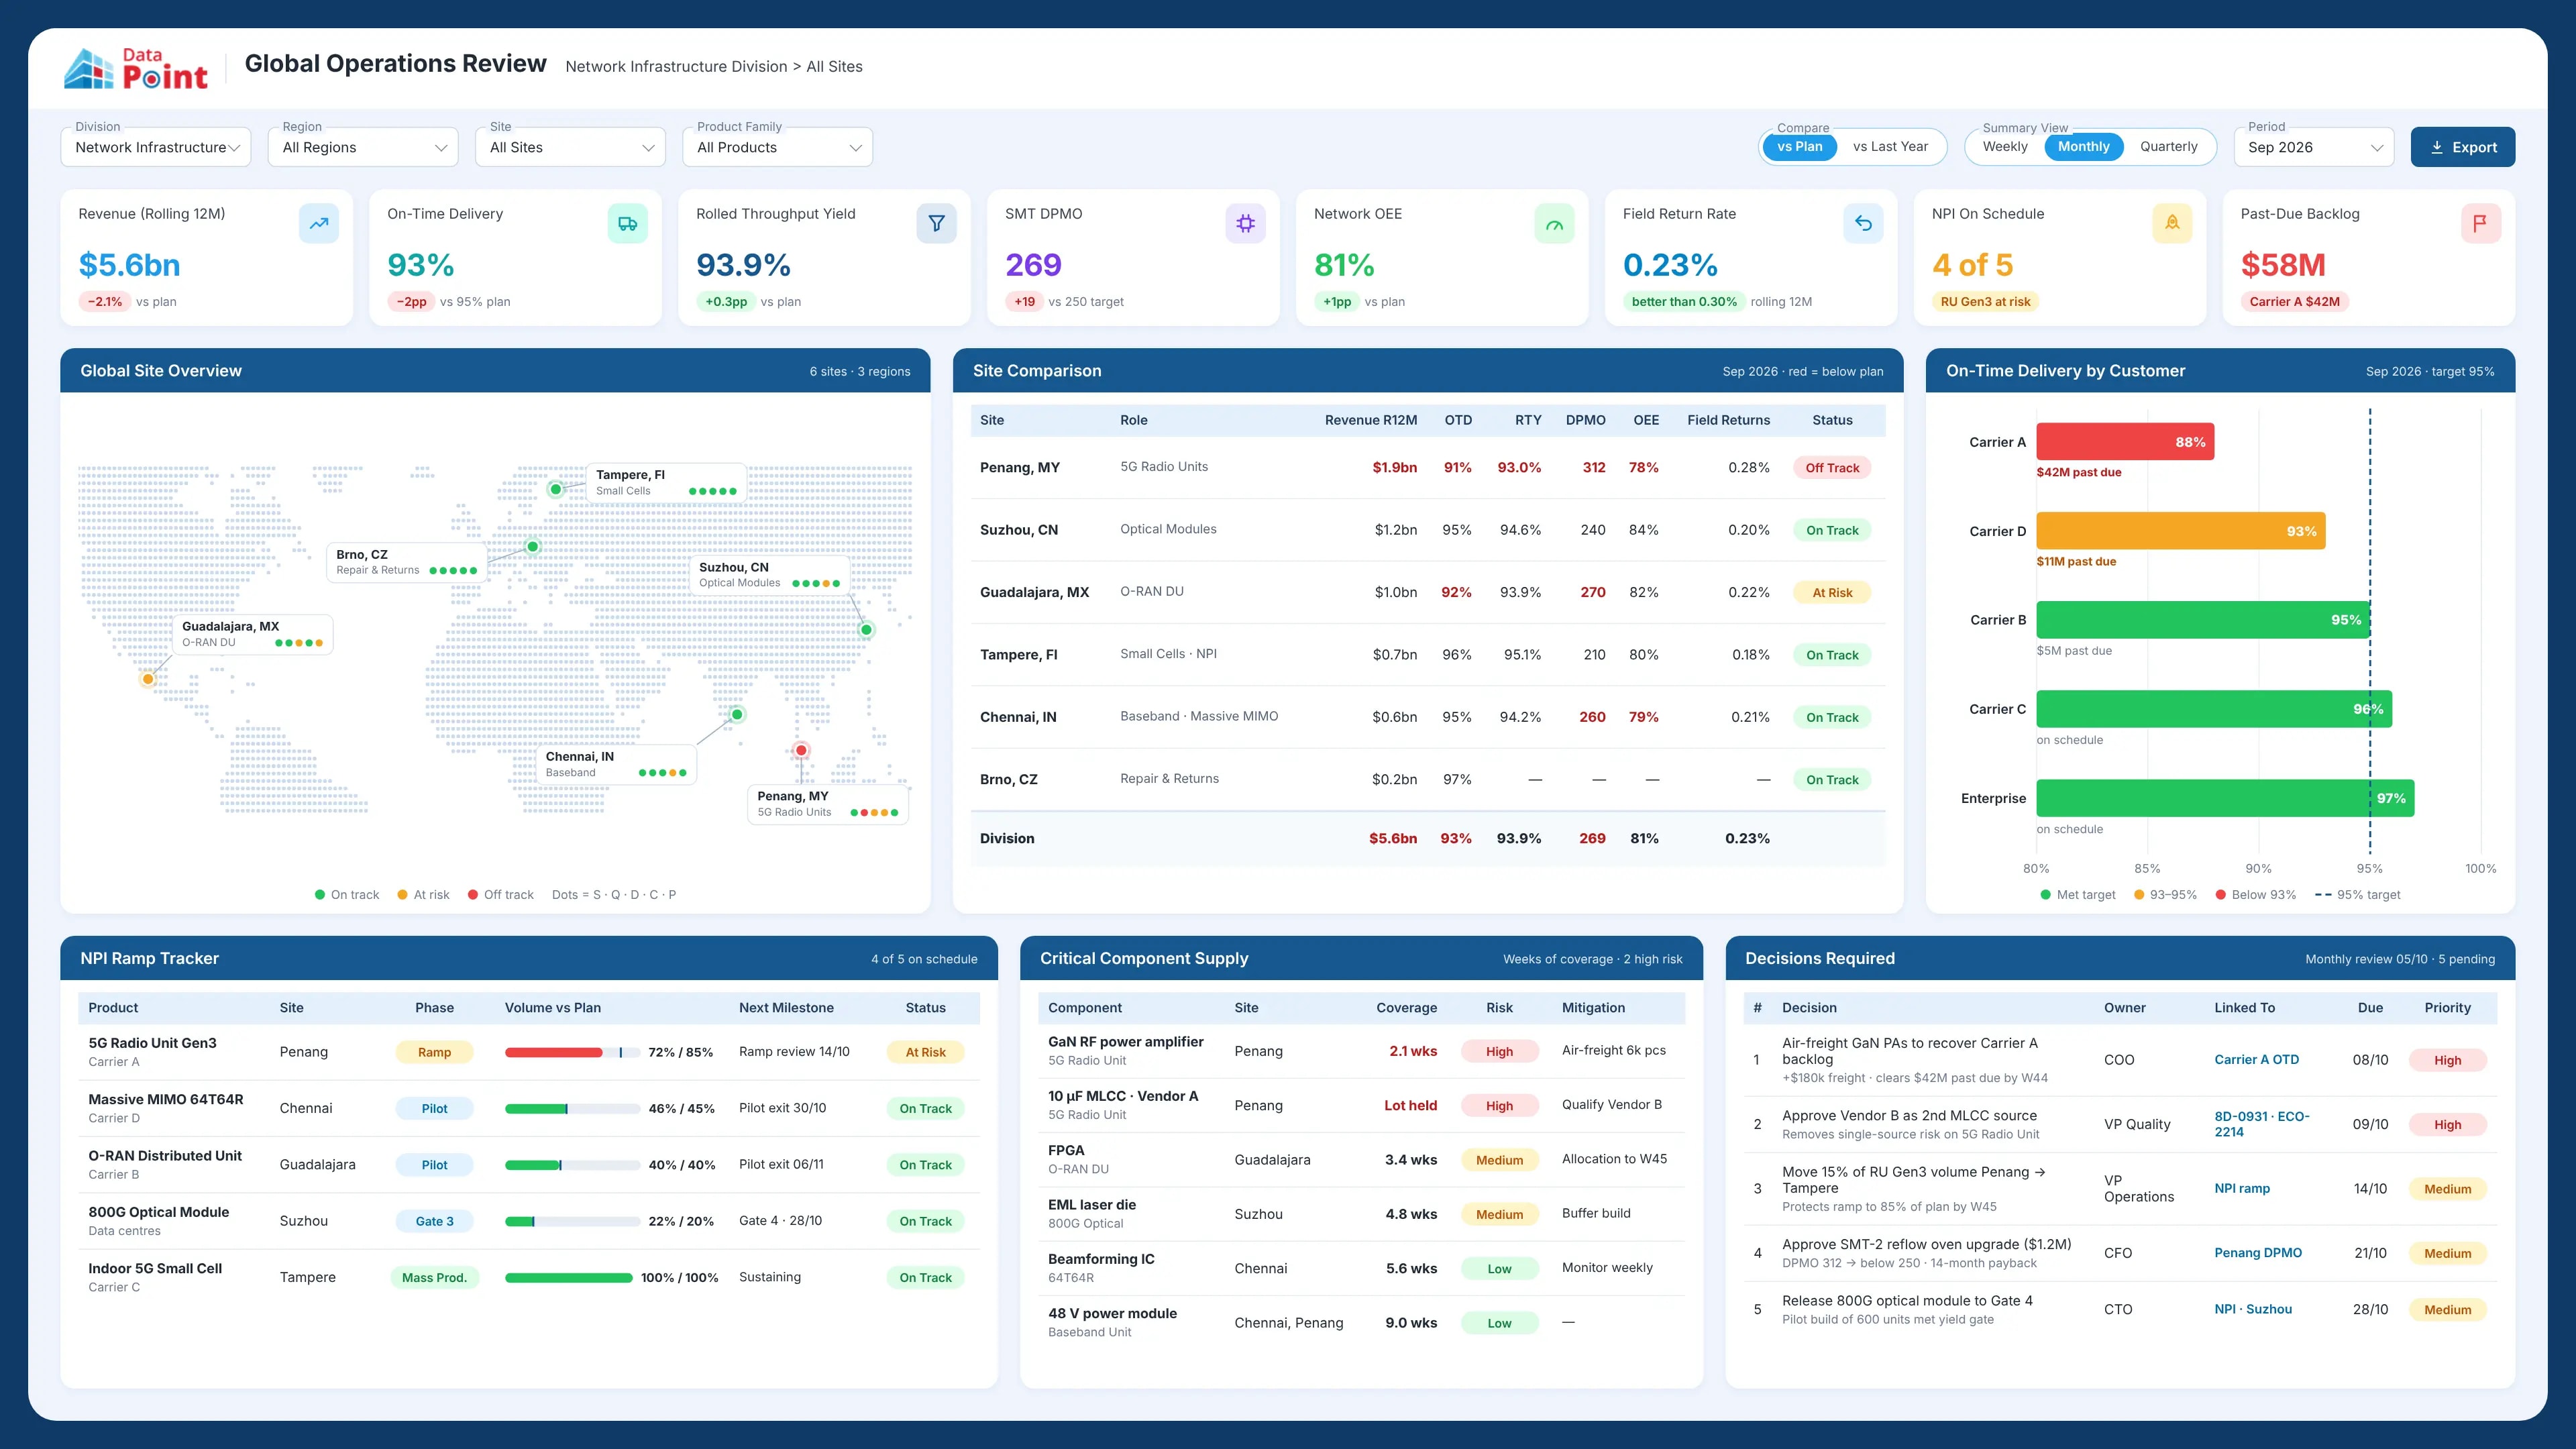Click "2.1 wks" GaN amplifier coverage

click(1413, 1051)
